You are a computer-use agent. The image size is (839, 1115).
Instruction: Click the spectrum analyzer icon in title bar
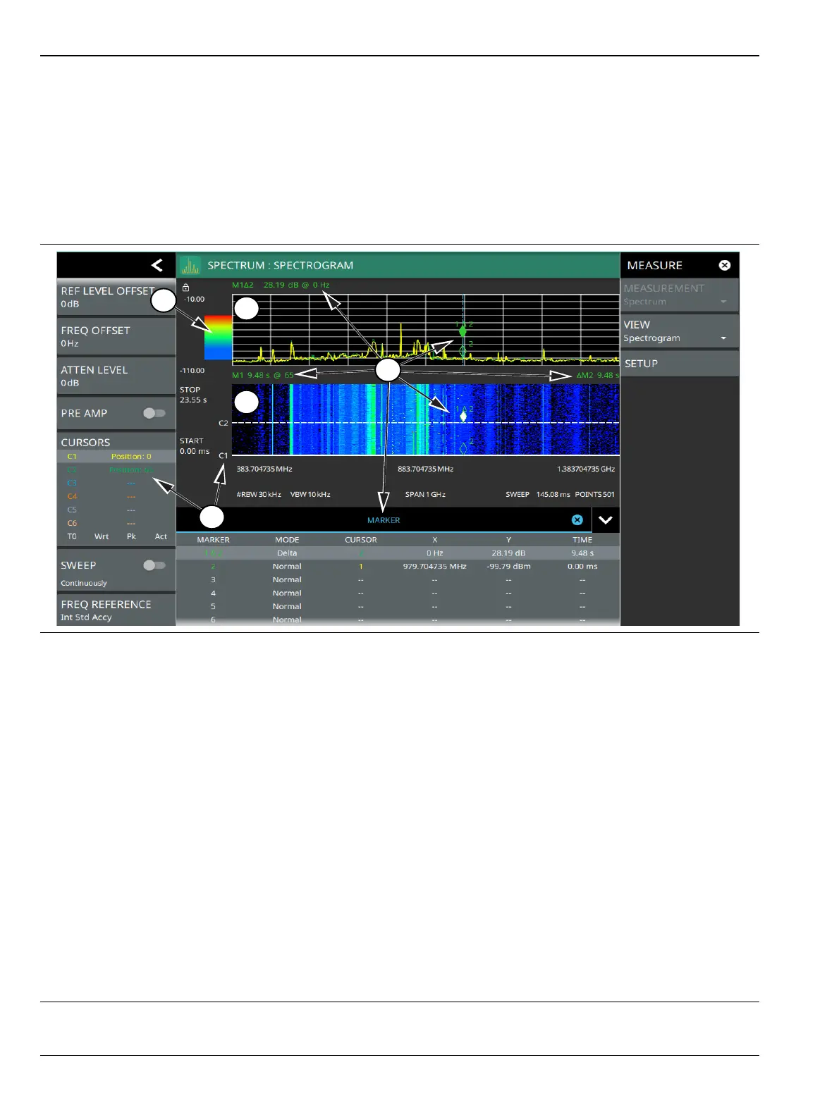[190, 266]
